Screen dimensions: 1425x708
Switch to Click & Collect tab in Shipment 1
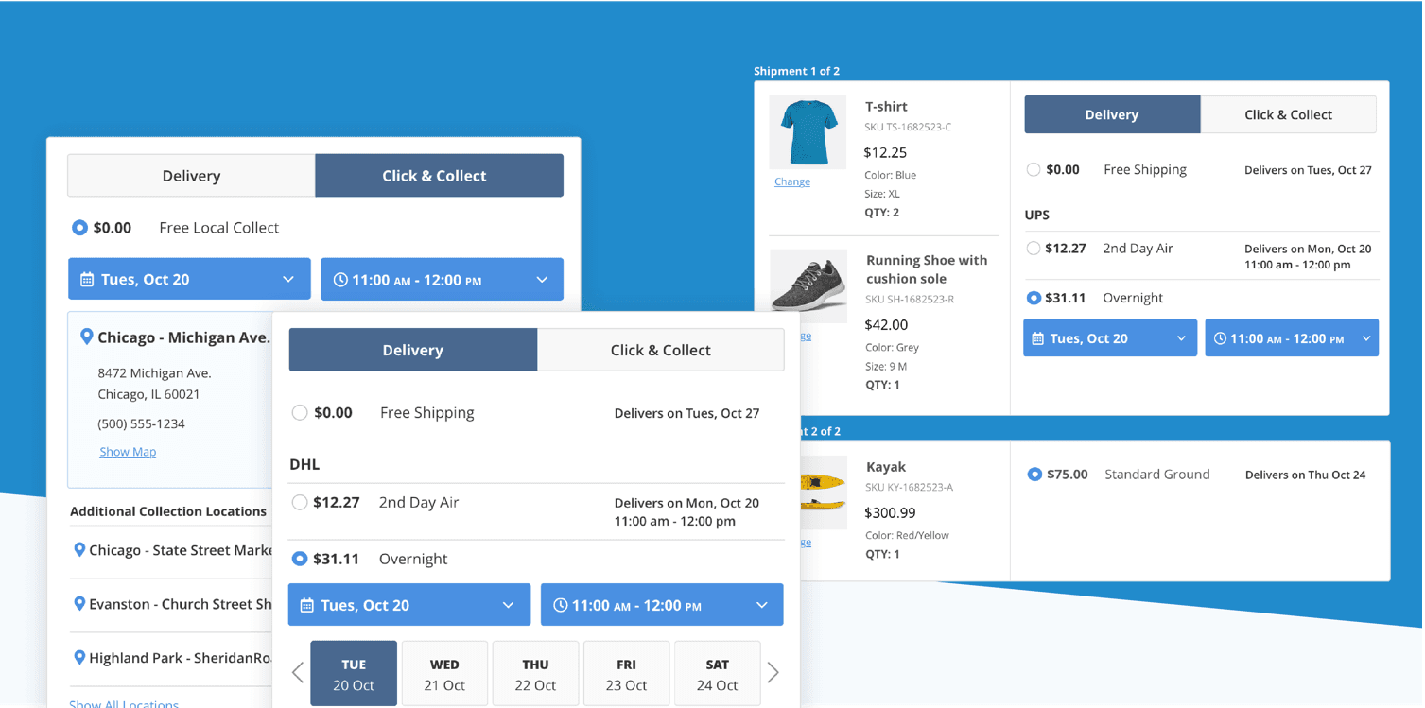point(1287,114)
